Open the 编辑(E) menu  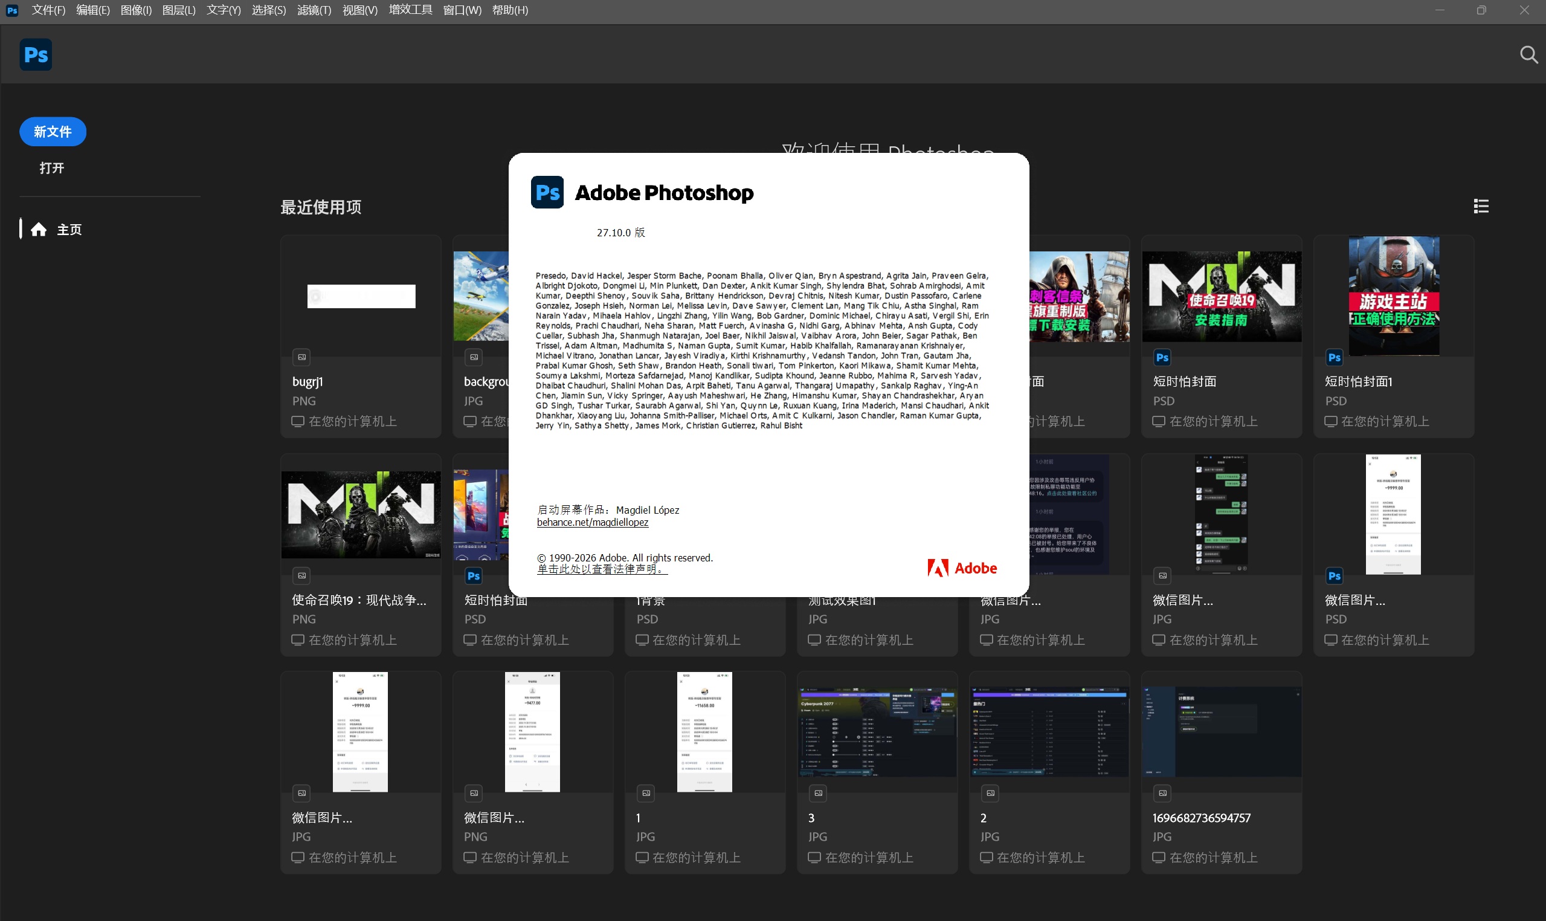click(92, 10)
